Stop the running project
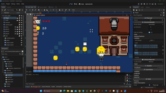 click(x=144, y=4)
